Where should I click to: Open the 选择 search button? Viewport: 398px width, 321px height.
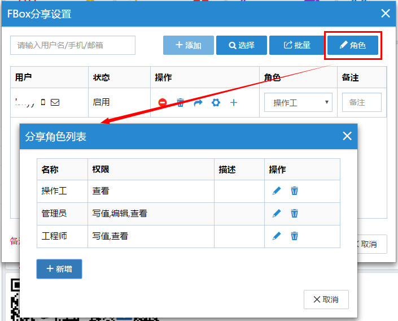click(242, 45)
